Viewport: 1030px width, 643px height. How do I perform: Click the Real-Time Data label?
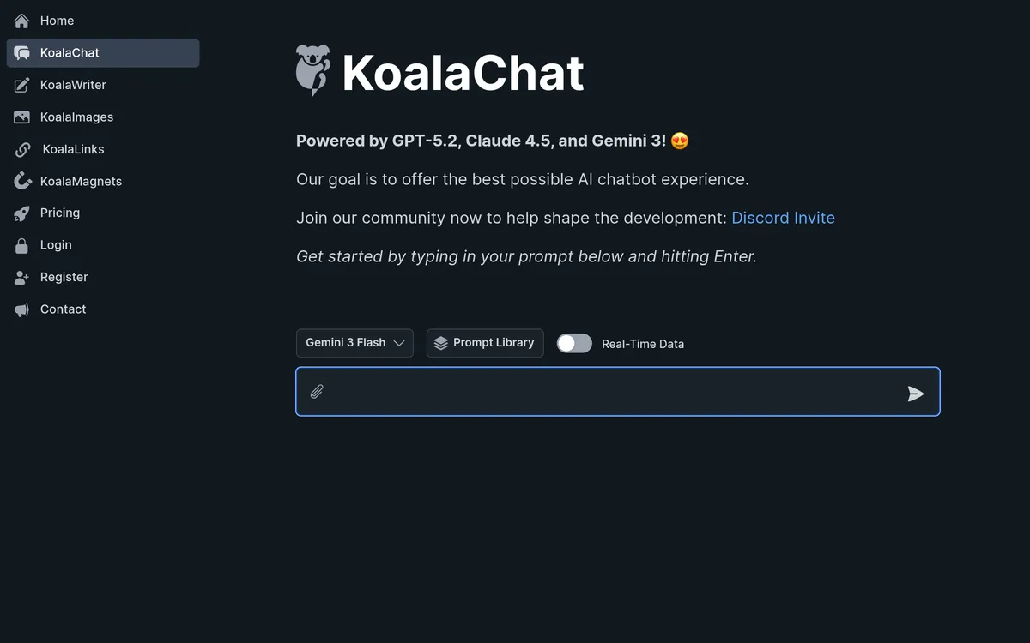643,344
